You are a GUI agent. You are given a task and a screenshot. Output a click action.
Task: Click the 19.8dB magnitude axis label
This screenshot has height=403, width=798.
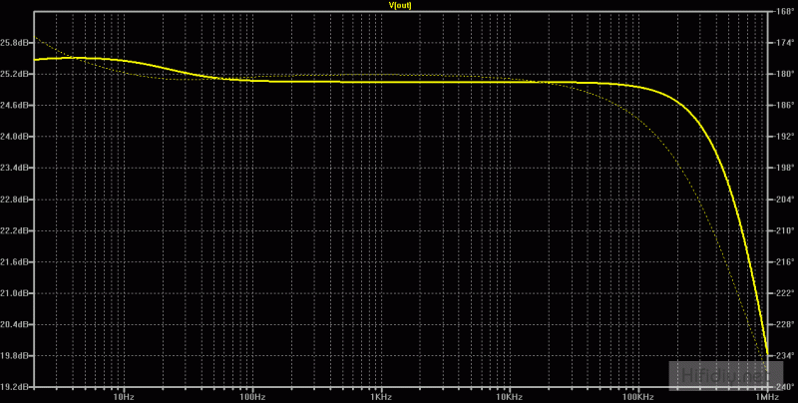[15, 356]
